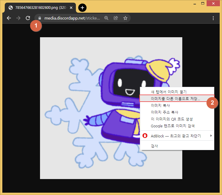This screenshot has width=222, height=195.
Task: Select '이미지를 다른 이름으로 저장...' option
Action: point(177,98)
